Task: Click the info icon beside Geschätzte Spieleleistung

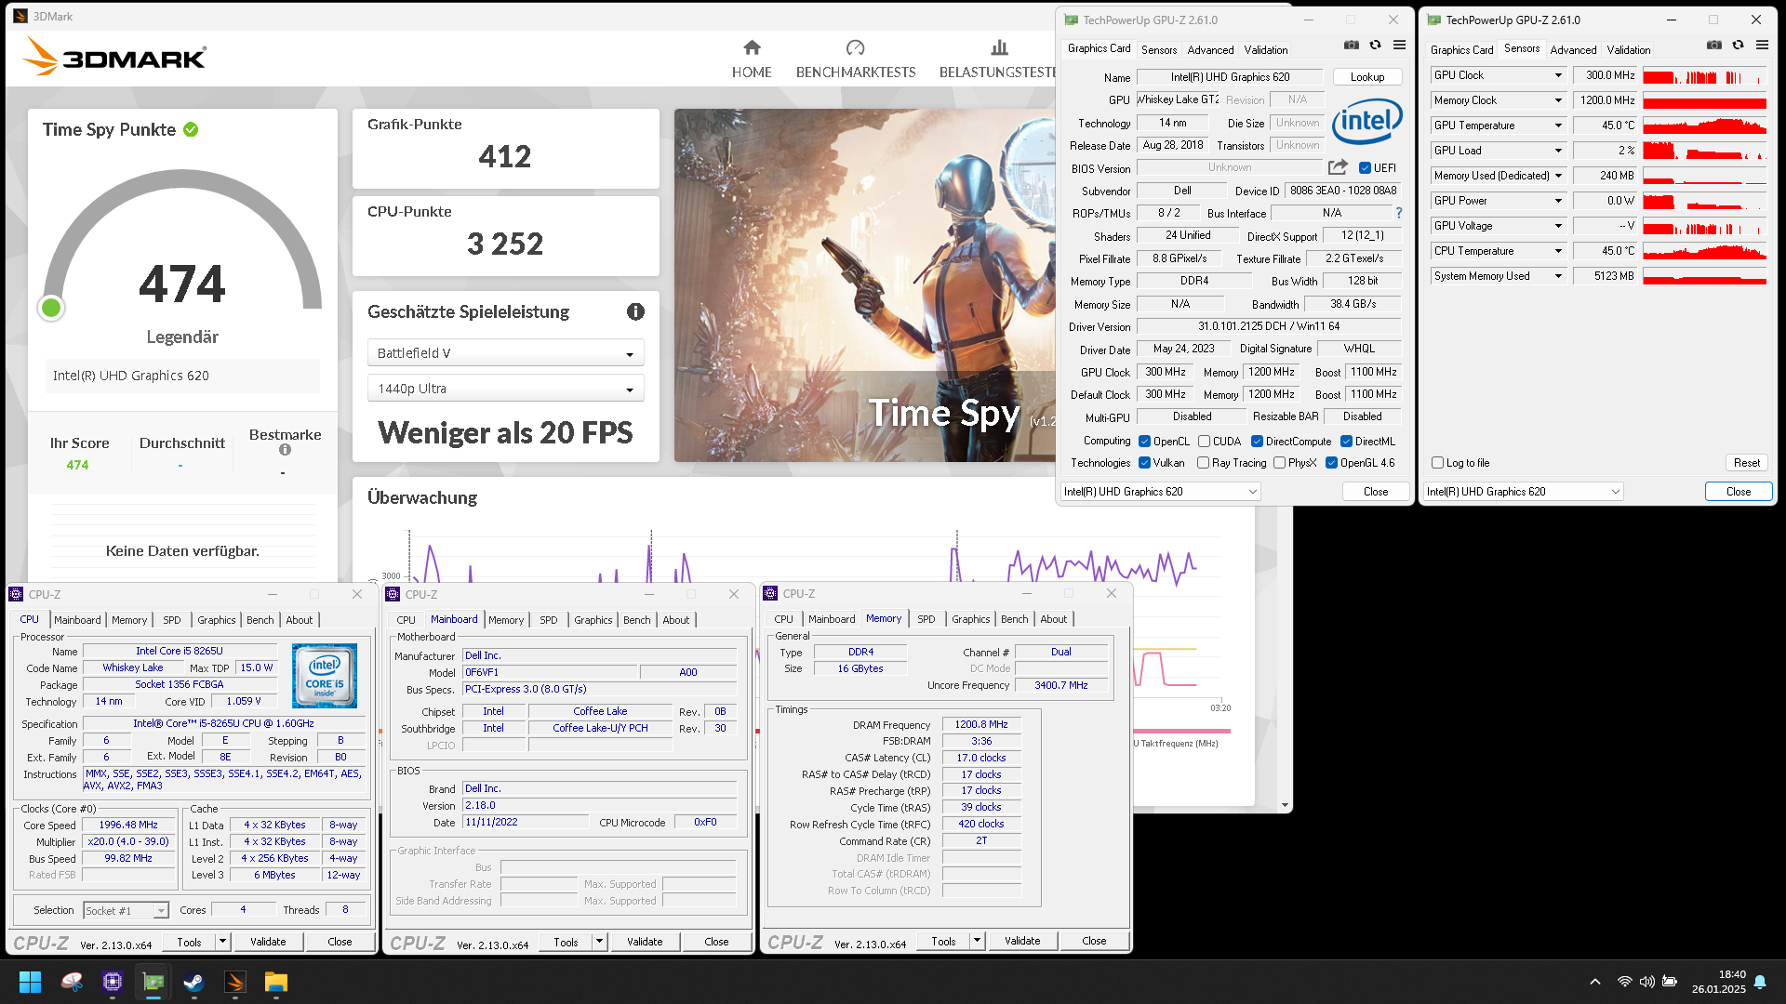Action: [635, 312]
